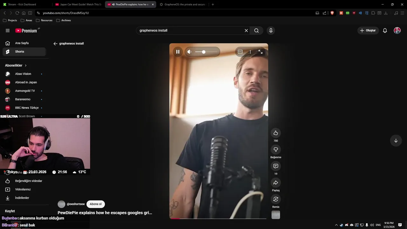
Task: Pause the playing Short
Action: click(x=178, y=52)
